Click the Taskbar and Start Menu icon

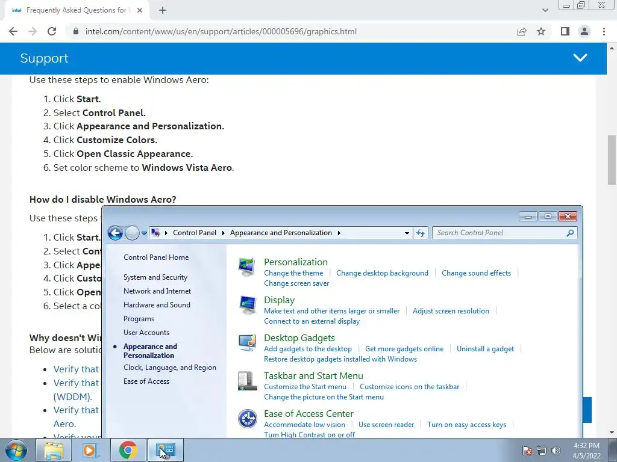[x=247, y=381]
